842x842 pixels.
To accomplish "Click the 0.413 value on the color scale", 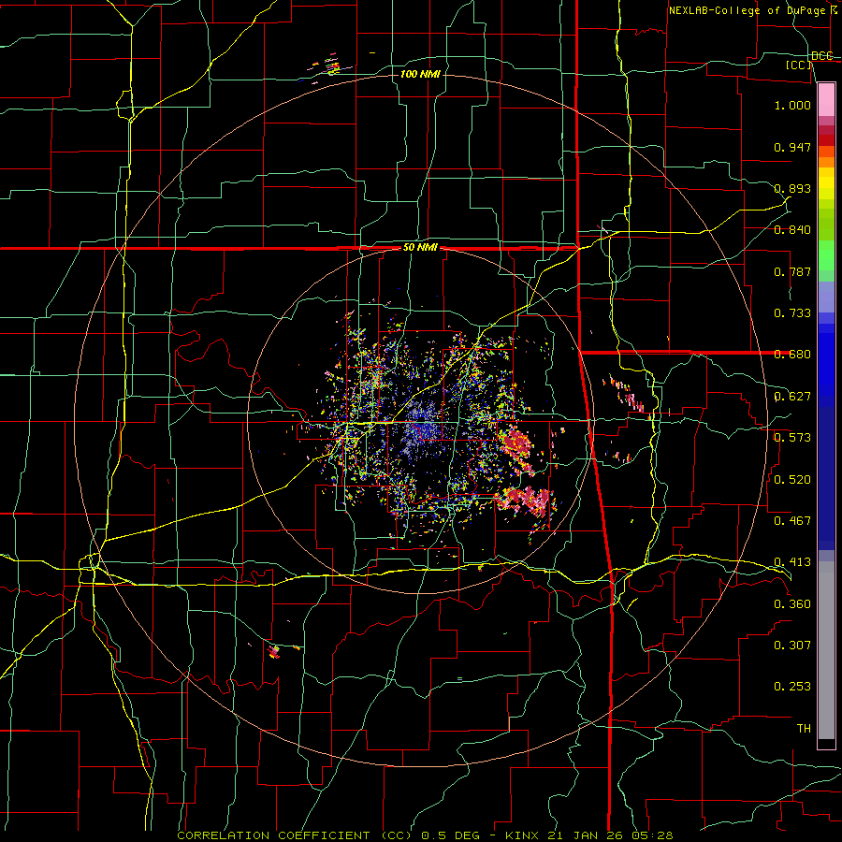I will point(792,562).
